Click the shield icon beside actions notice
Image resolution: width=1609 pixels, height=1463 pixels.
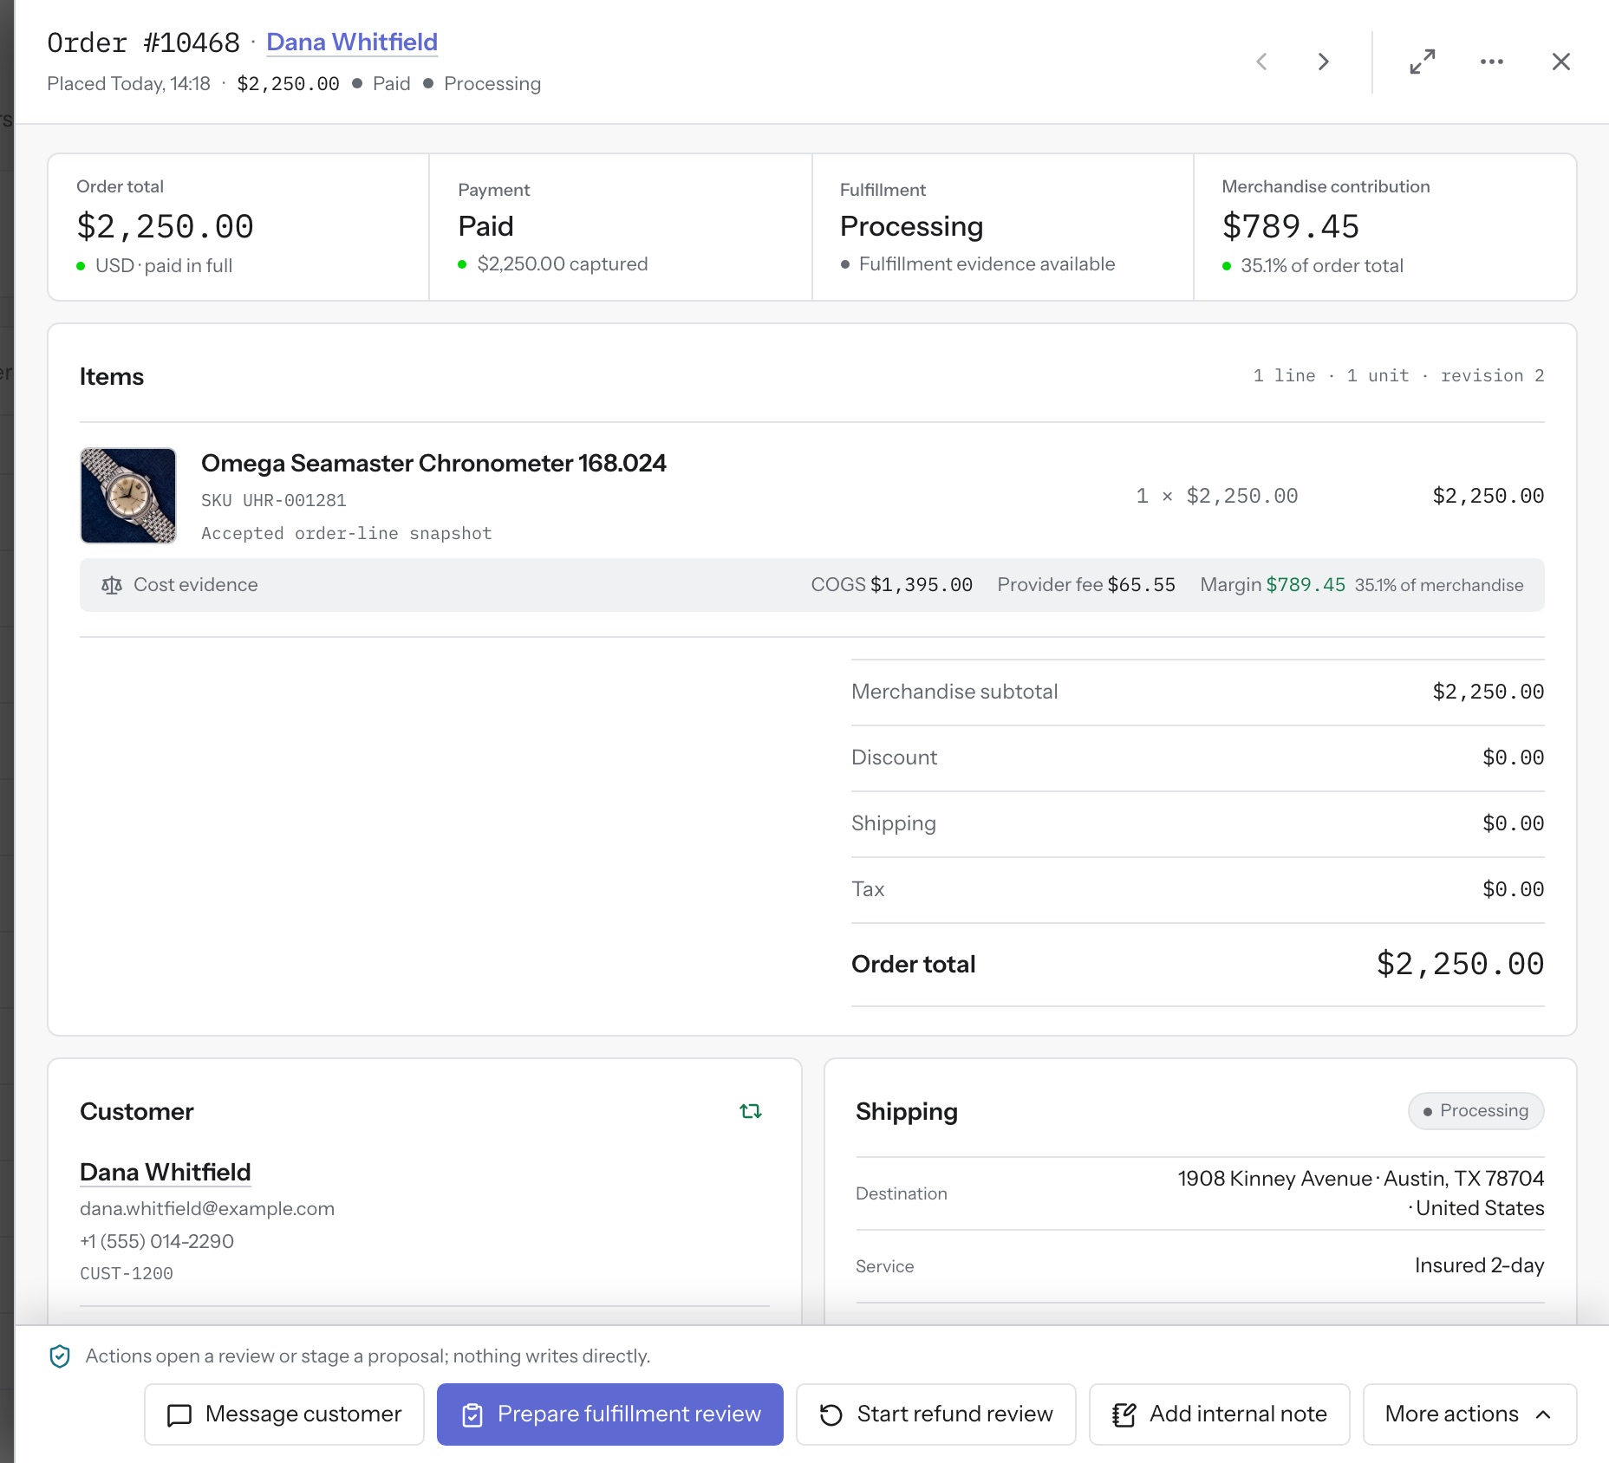pos(60,1356)
